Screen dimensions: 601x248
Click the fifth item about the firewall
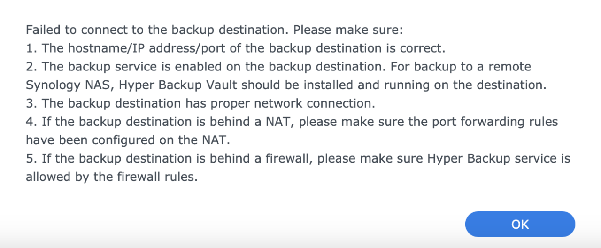pos(298,158)
